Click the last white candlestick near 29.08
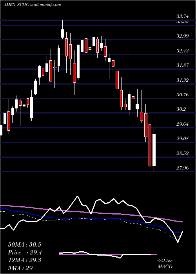The image size is (196, 274). click(x=154, y=150)
